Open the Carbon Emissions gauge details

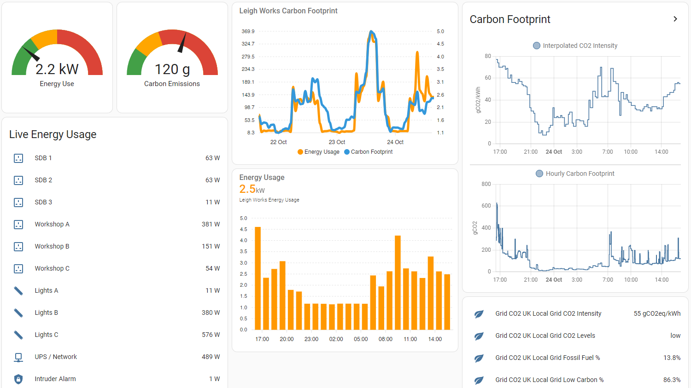tap(172, 58)
